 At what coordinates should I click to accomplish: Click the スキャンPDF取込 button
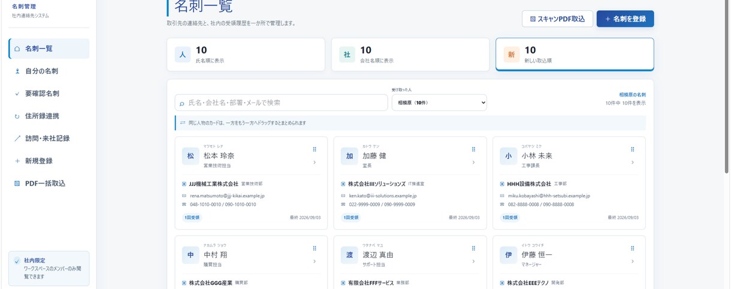click(557, 19)
